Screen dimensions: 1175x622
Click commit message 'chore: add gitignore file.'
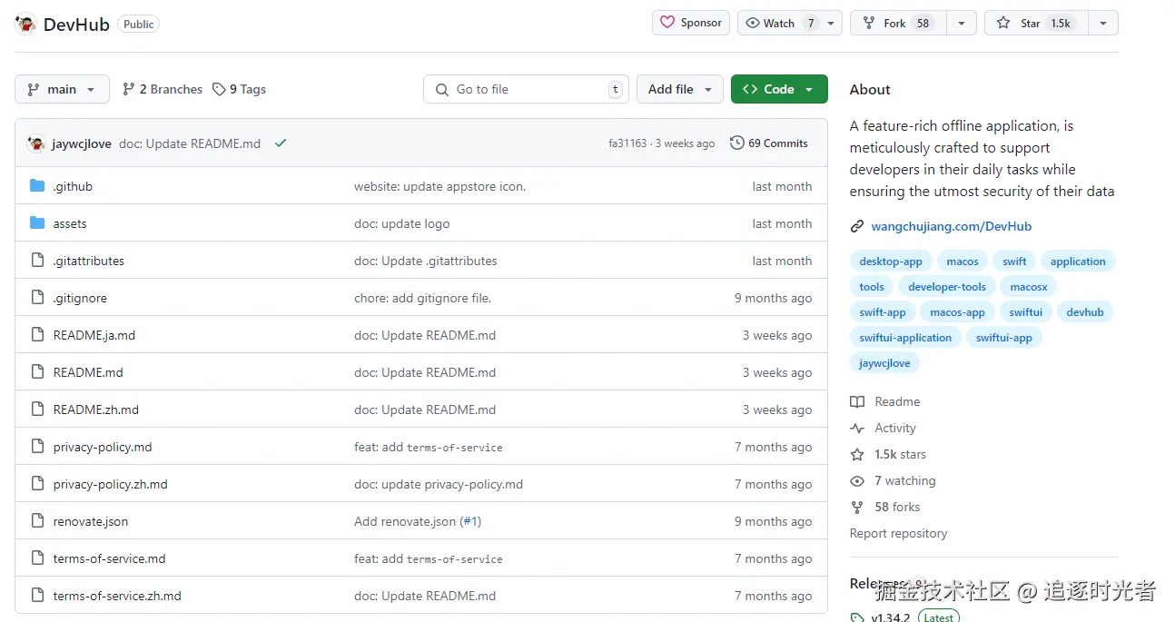point(422,298)
